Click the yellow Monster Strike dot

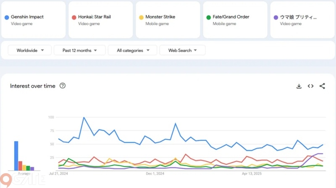(141, 17)
